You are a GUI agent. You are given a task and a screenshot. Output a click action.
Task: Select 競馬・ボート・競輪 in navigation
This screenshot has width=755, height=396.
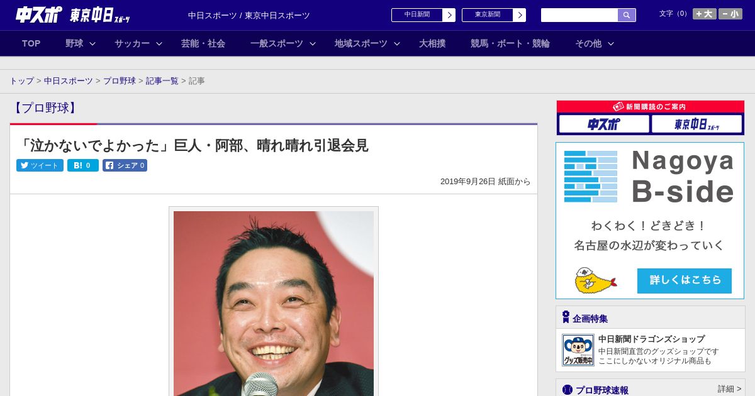pyautogui.click(x=510, y=43)
